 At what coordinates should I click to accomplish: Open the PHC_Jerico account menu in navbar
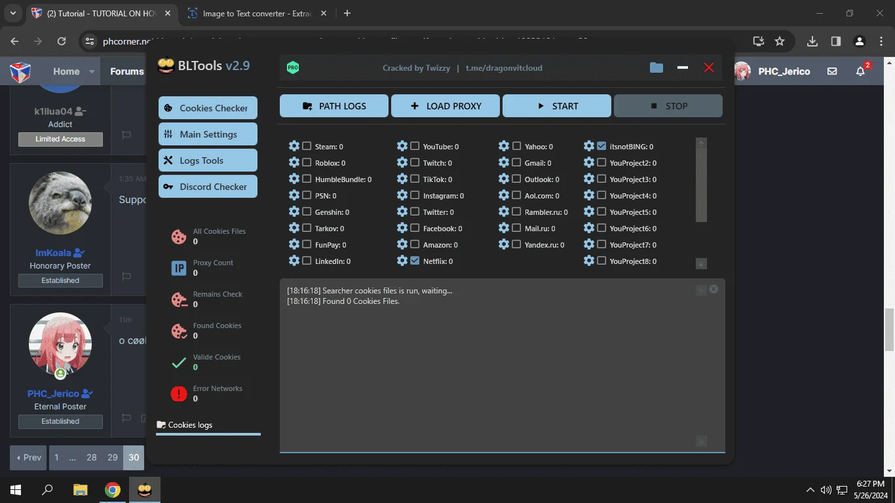pyautogui.click(x=772, y=71)
